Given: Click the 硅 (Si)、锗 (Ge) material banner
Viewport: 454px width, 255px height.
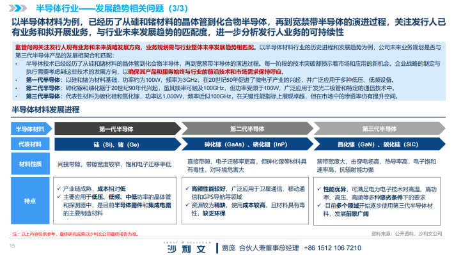Looking at the screenshot, I should click(118, 144).
